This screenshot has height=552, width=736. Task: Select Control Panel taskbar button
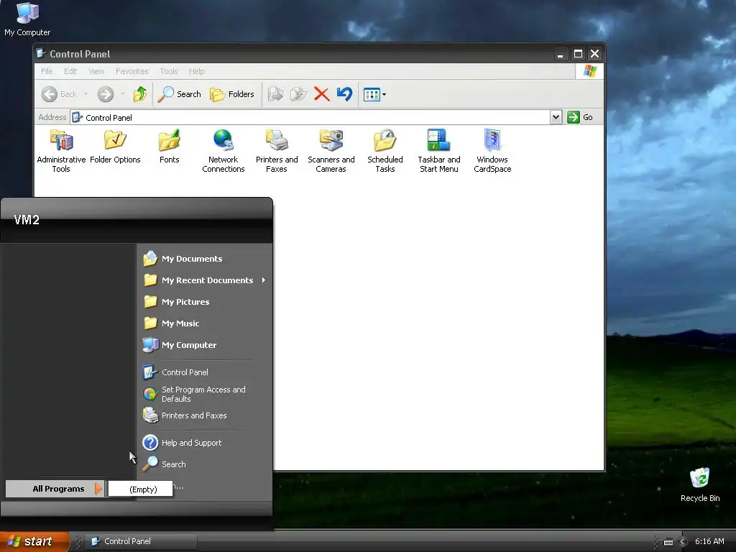(142, 541)
